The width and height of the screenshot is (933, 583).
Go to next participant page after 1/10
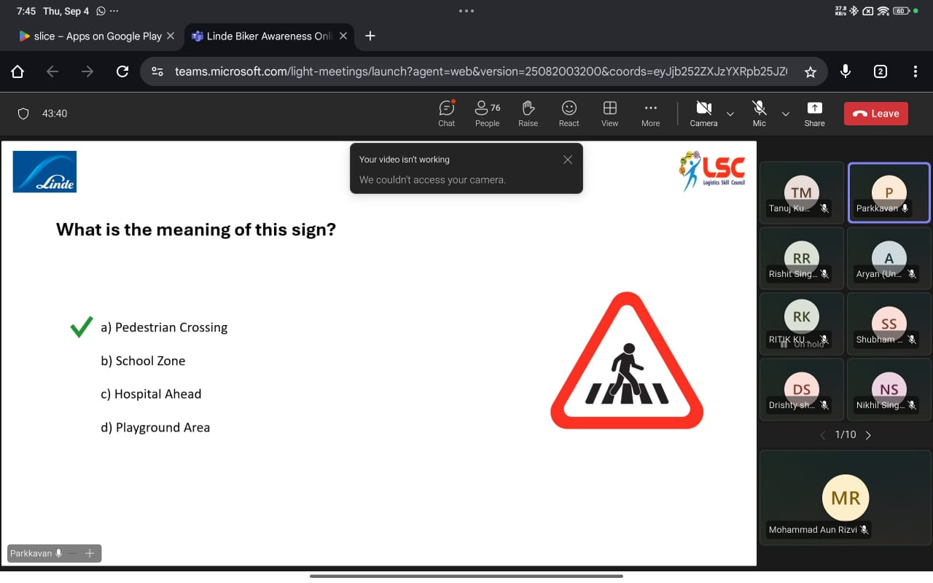tap(868, 434)
